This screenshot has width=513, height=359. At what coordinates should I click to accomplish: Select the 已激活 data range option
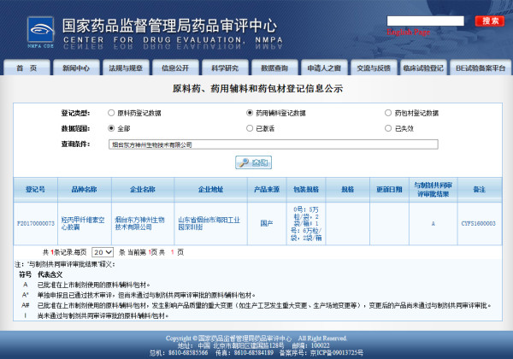[x=250, y=127]
